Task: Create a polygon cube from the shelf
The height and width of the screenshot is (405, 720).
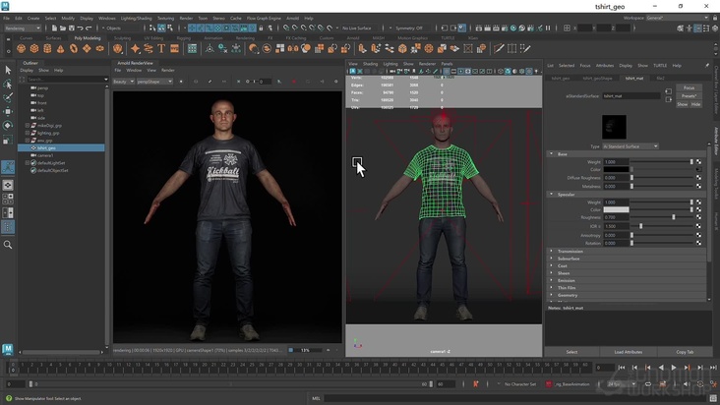Action: (34, 48)
